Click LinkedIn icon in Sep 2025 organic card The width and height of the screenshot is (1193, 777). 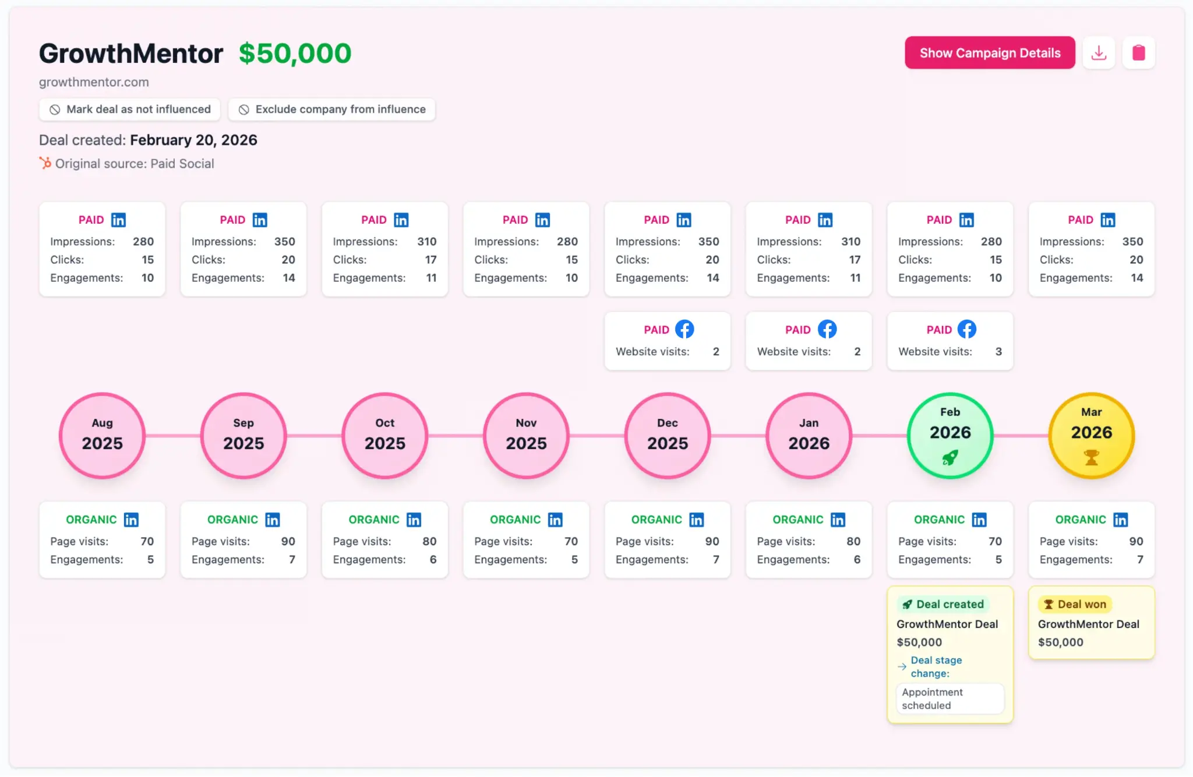pyautogui.click(x=273, y=520)
